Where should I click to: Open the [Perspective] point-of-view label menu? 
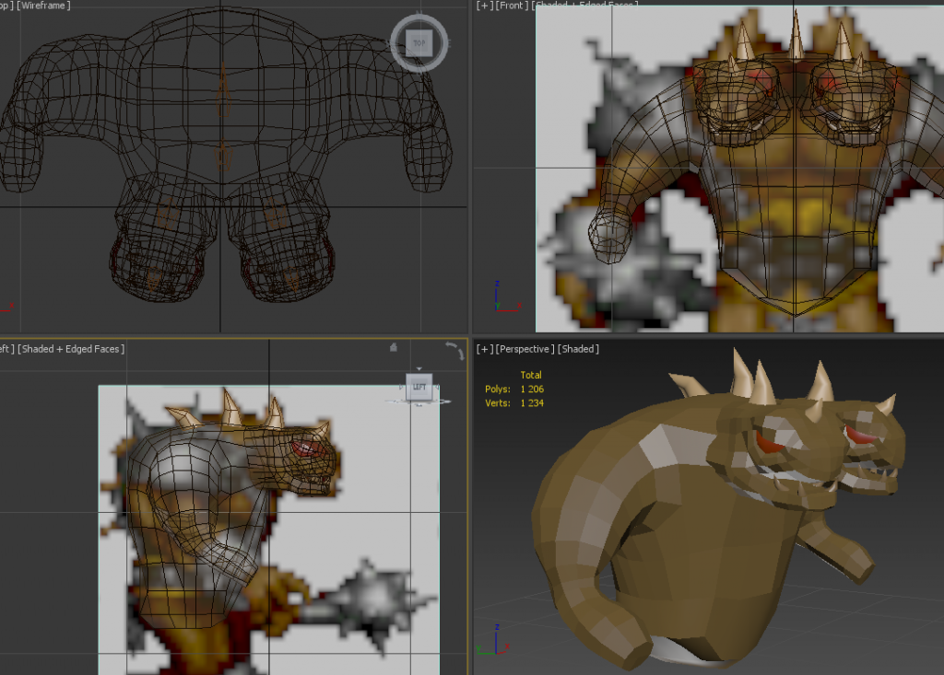click(525, 349)
